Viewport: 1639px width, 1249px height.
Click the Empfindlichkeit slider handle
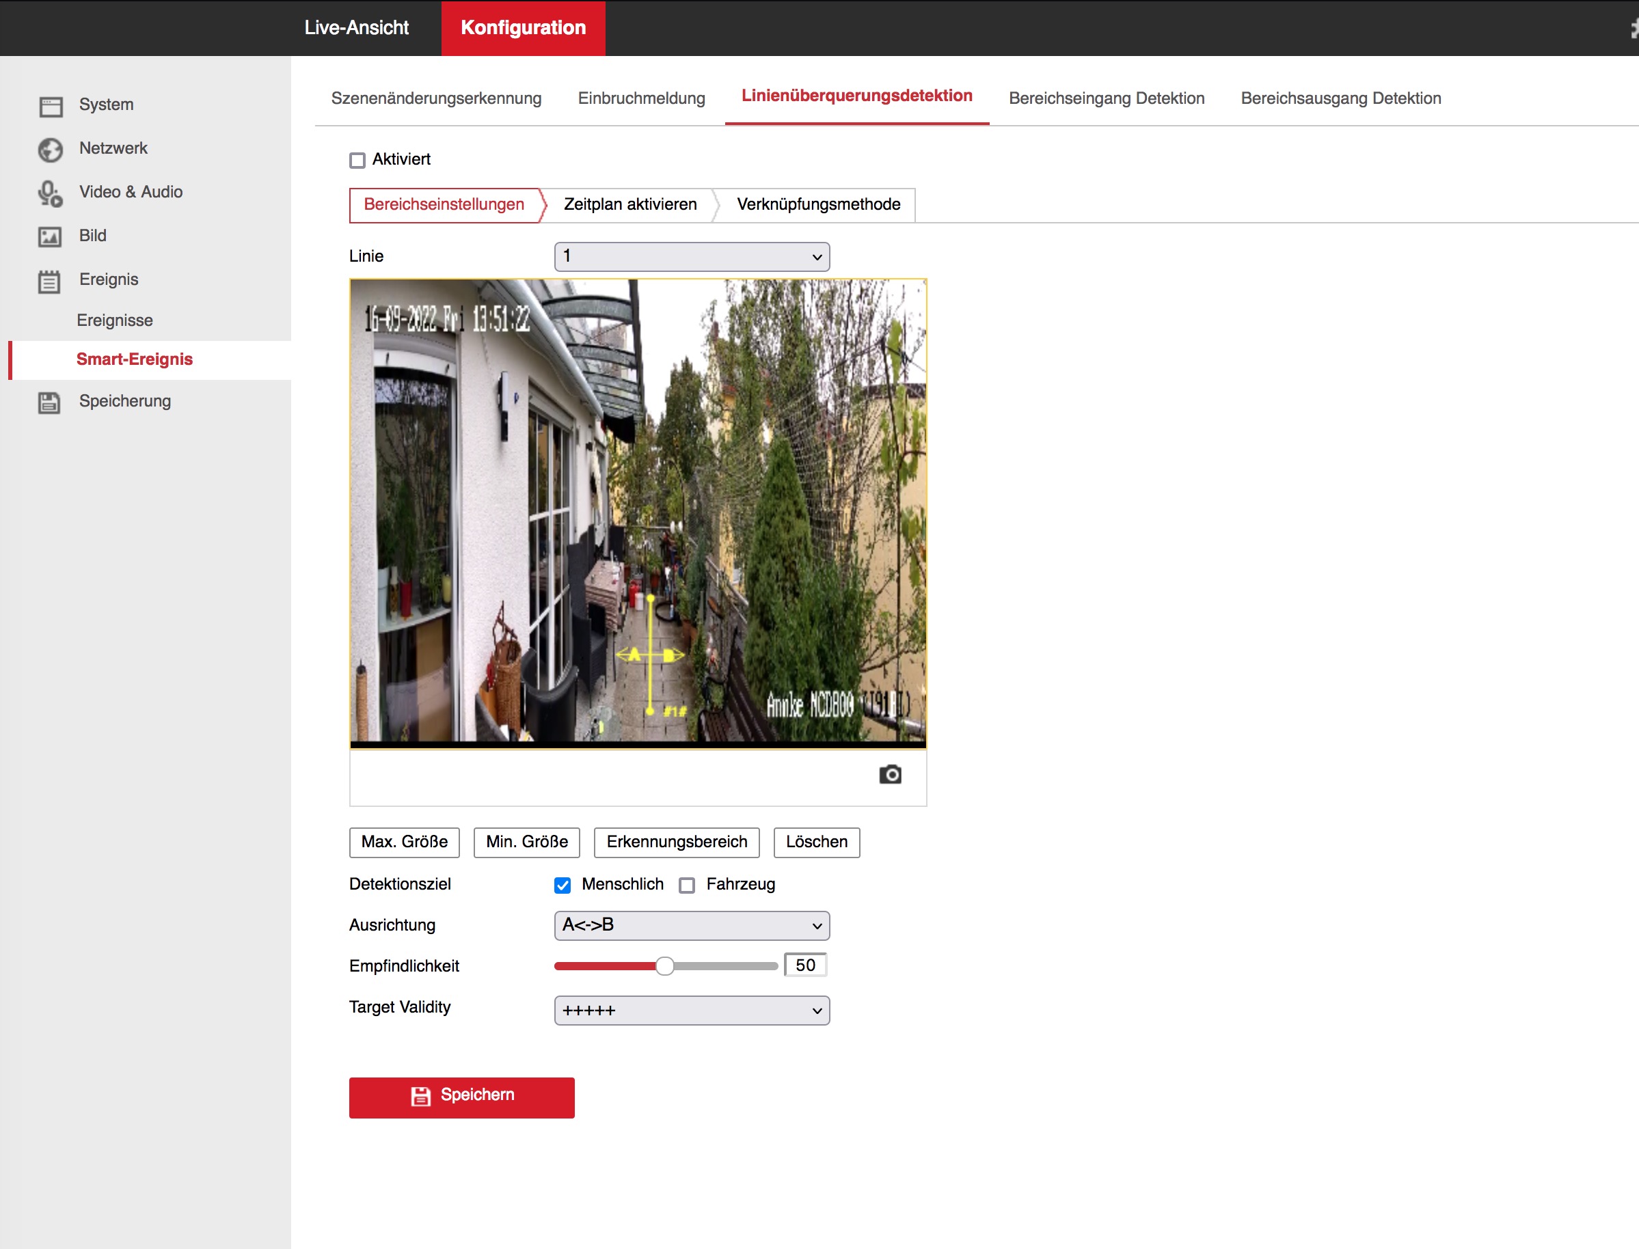coord(665,965)
